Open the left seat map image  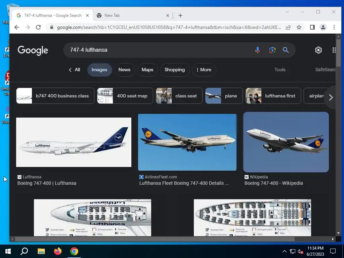coord(92,218)
